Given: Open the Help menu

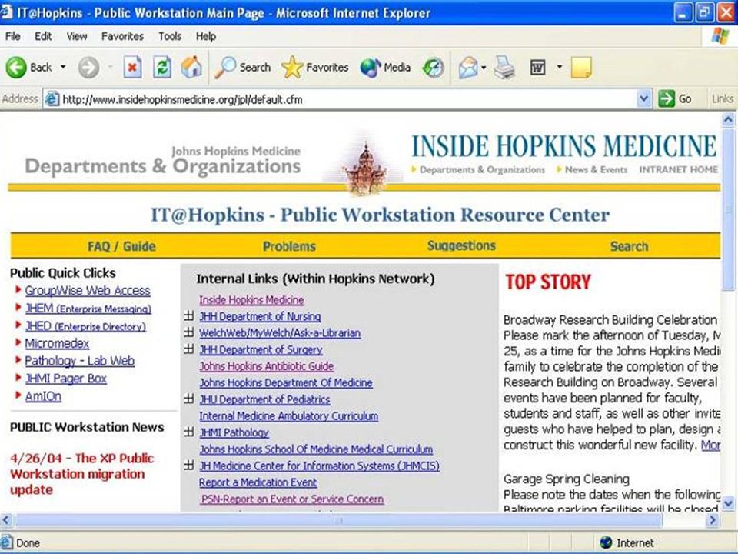Looking at the screenshot, I should [x=206, y=36].
